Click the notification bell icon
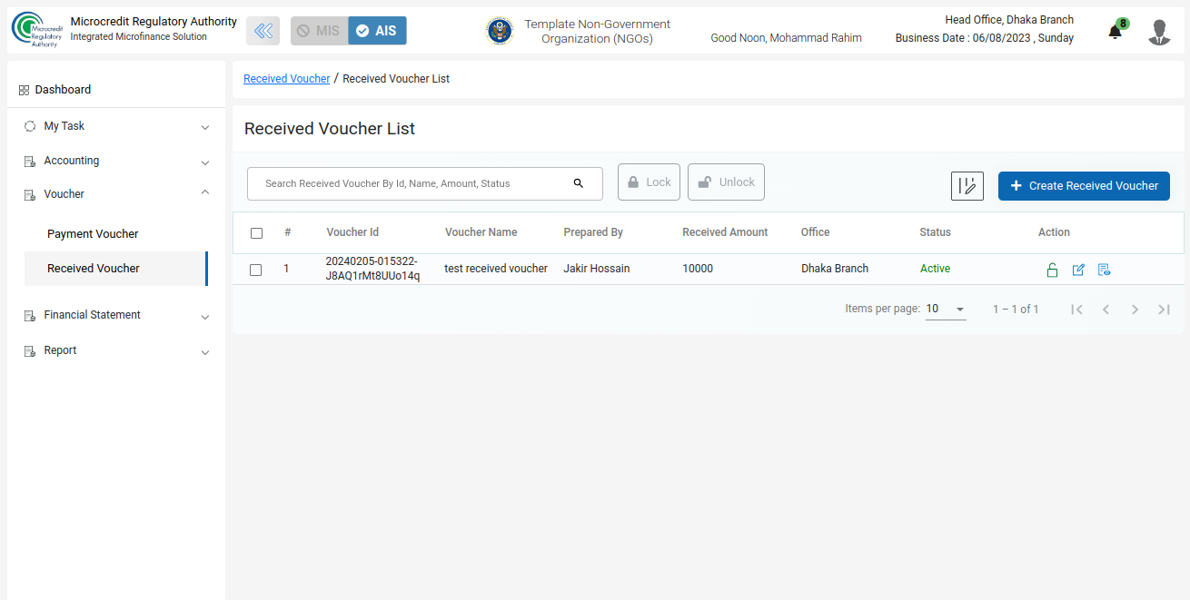The height and width of the screenshot is (600, 1190). 1115,33
